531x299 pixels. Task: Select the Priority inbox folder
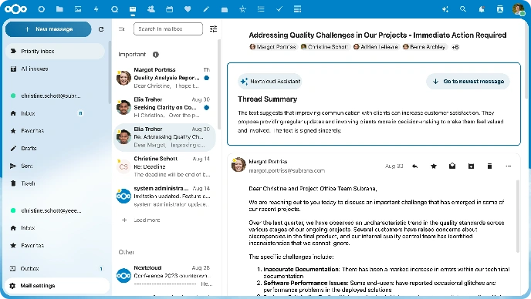click(x=55, y=51)
